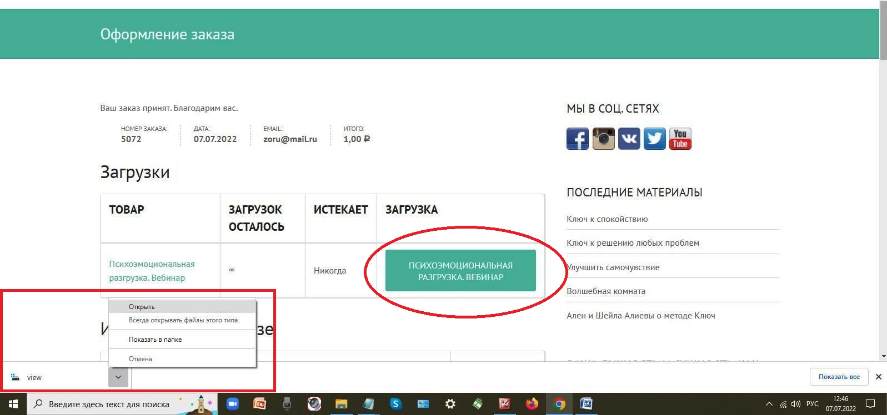Click the 'Загрузки' section heading
Image resolution: width=887 pixels, height=415 pixels.
tap(135, 173)
